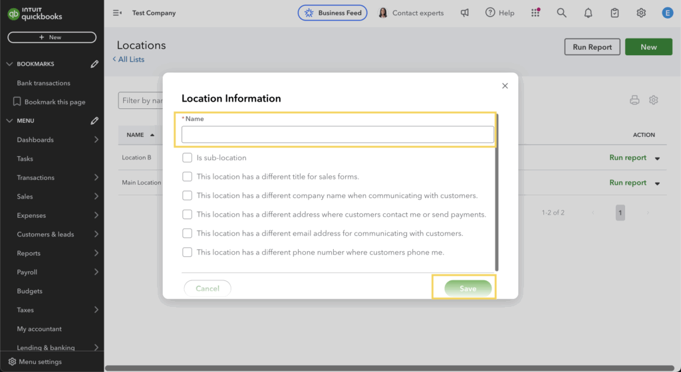The width and height of the screenshot is (681, 372).
Task: Open the Location B action dropdown arrow
Action: click(658, 158)
